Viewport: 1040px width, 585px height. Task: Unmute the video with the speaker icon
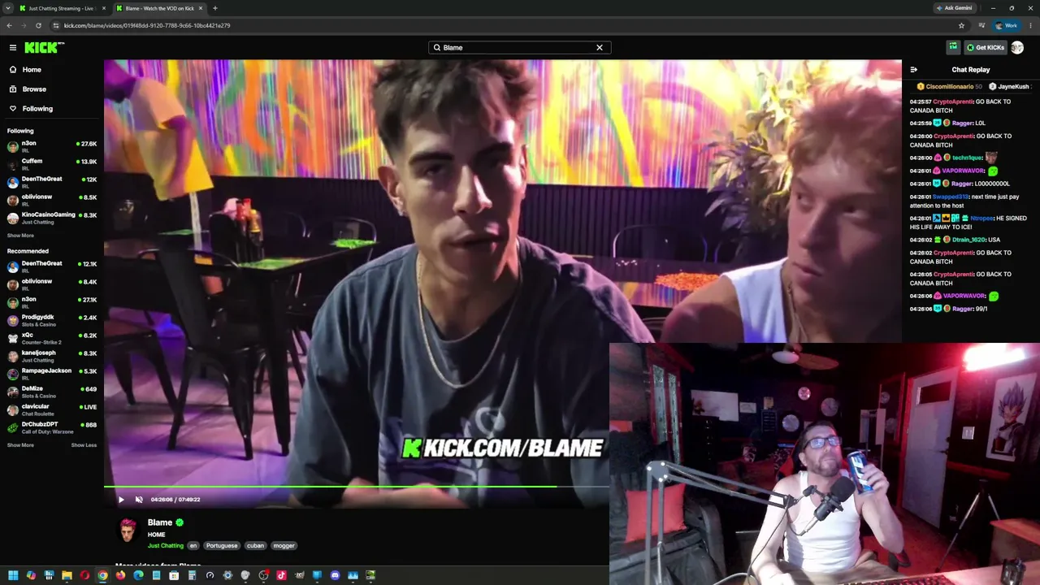tap(139, 500)
